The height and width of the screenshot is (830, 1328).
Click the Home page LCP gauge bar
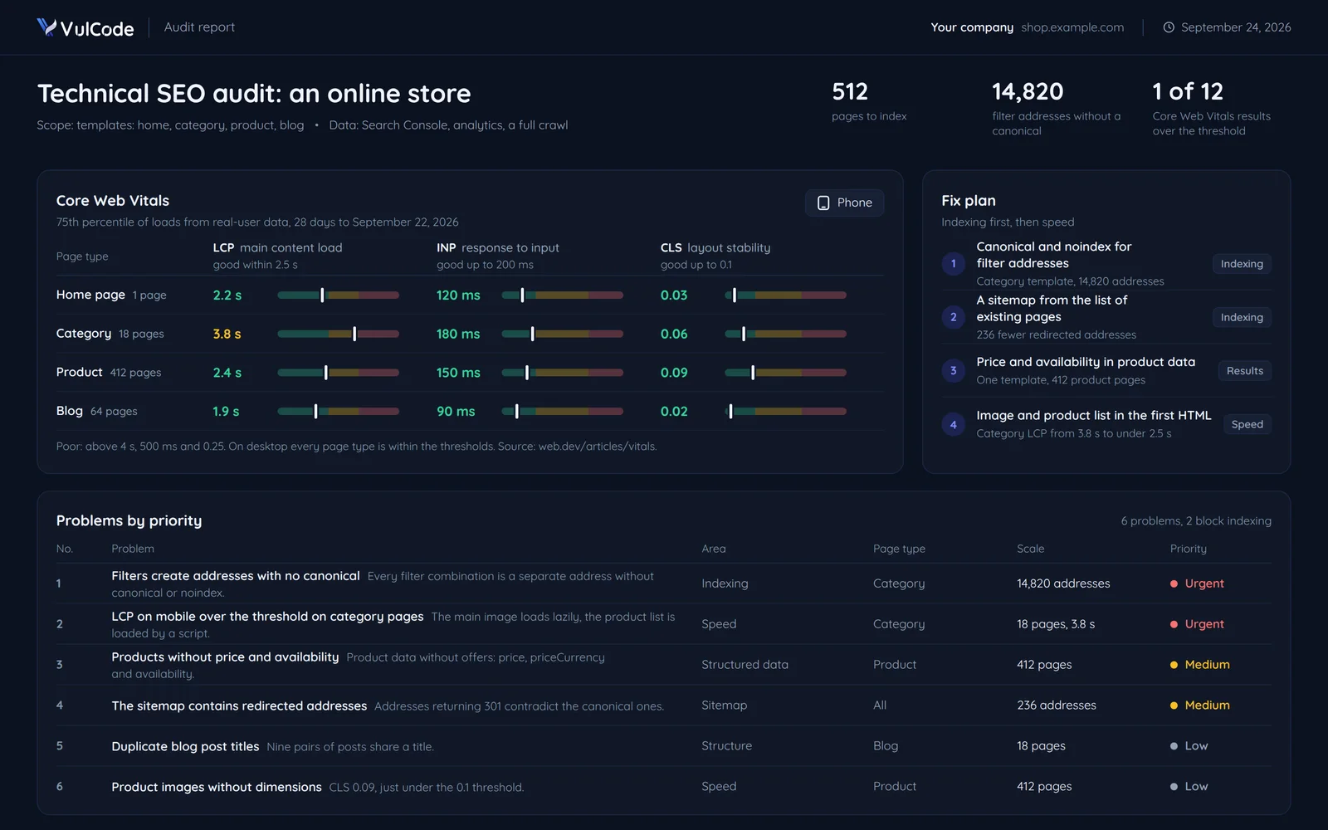(x=338, y=295)
